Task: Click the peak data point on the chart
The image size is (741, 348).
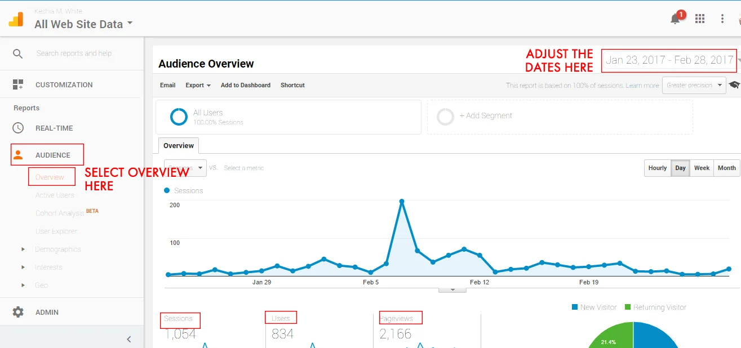Action: coord(402,201)
